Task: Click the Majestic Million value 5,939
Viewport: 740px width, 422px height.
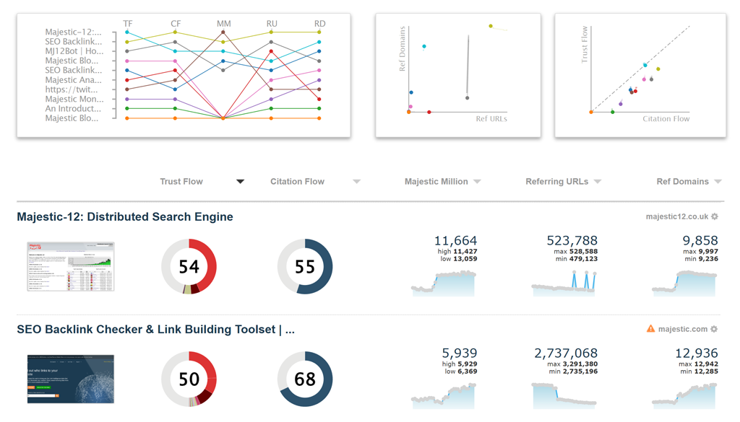Action: [459, 353]
